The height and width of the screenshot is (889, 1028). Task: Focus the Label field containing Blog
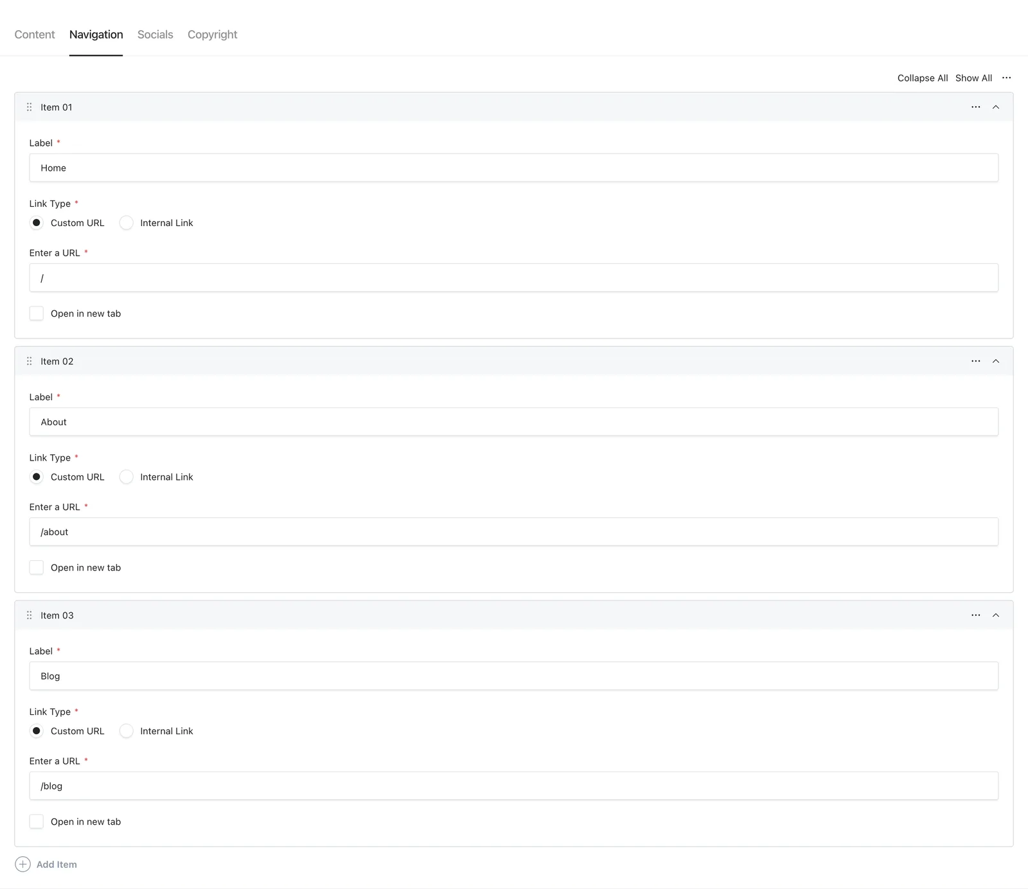point(513,676)
